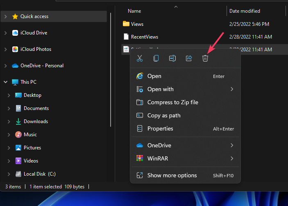Click the Rename icon in context menu
288x206 pixels.
click(172, 58)
